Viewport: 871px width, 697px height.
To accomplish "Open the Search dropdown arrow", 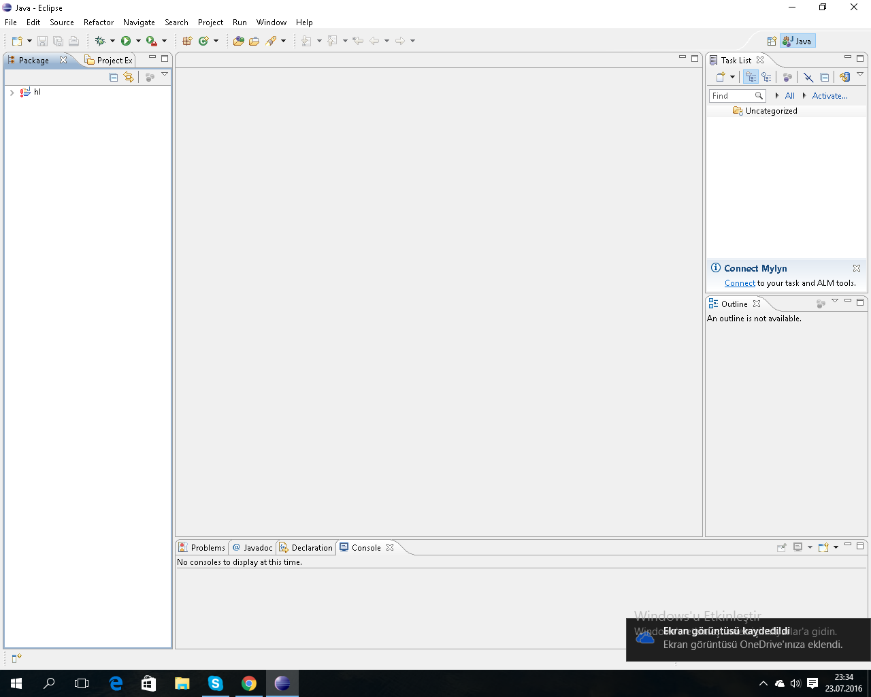I will tap(283, 41).
